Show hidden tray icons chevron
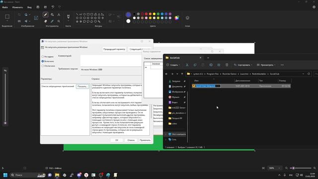318x179 pixels. [x=279, y=175]
